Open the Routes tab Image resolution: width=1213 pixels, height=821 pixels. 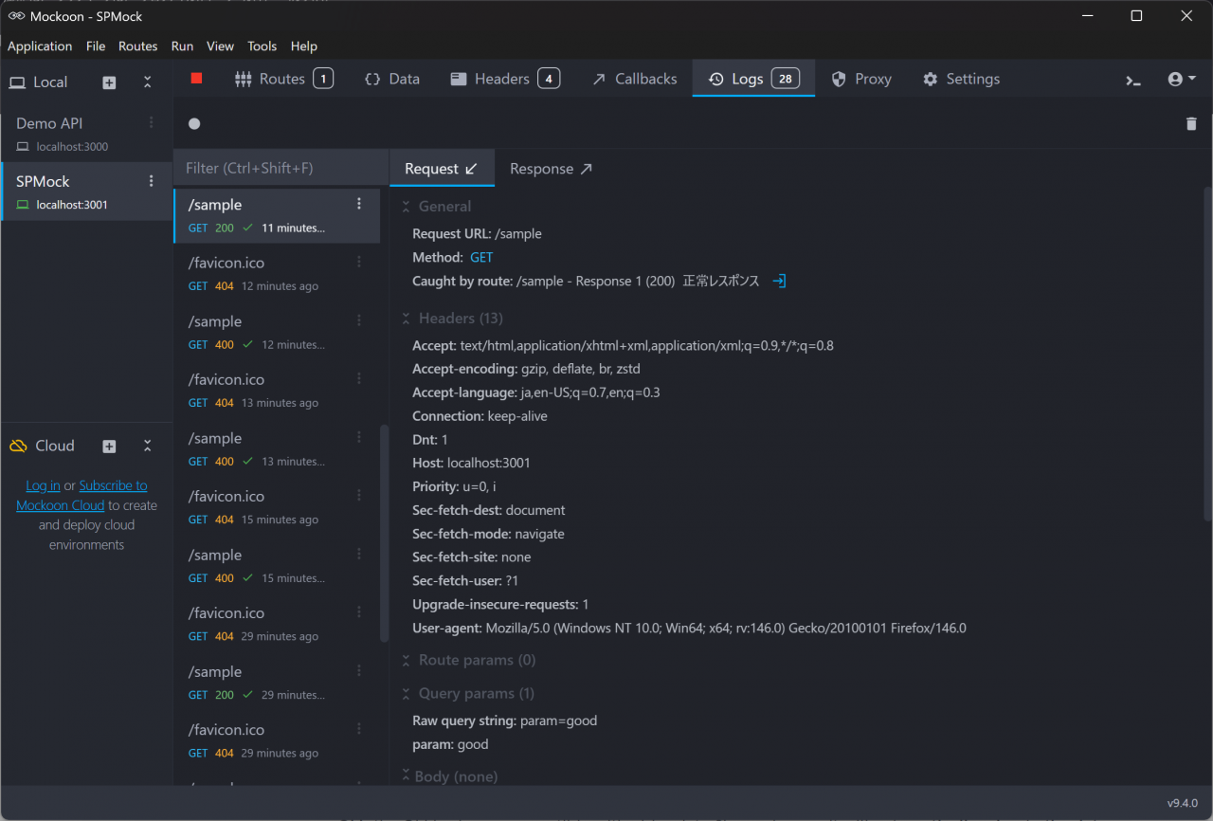click(x=282, y=79)
